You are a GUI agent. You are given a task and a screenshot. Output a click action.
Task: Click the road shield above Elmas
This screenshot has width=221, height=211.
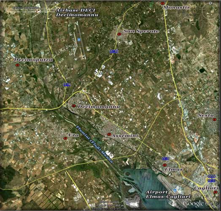coord(165,158)
